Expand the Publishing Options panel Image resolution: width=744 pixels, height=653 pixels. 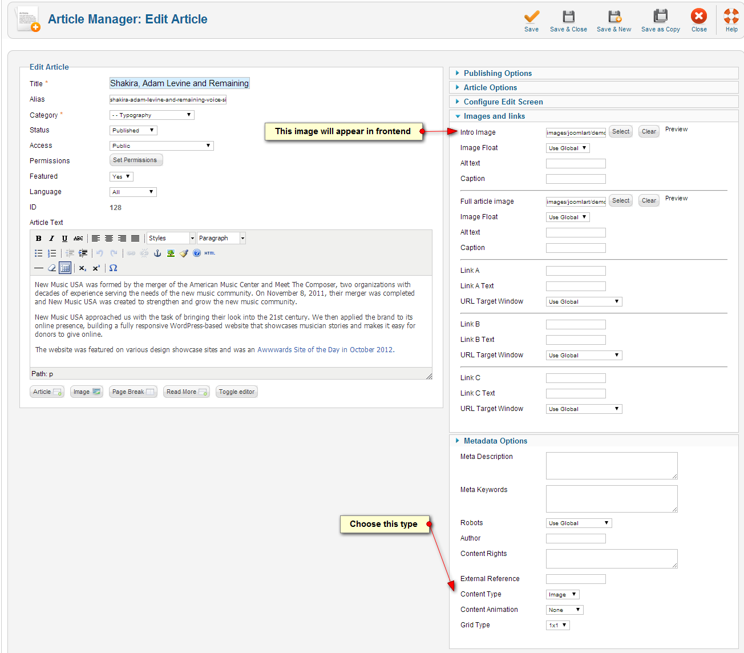coord(498,74)
